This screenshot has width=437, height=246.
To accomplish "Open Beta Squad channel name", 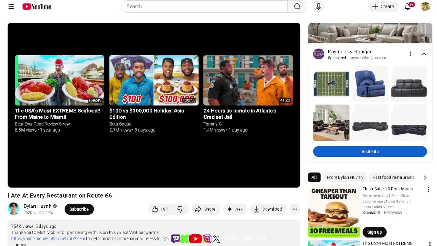I will 120,124.
